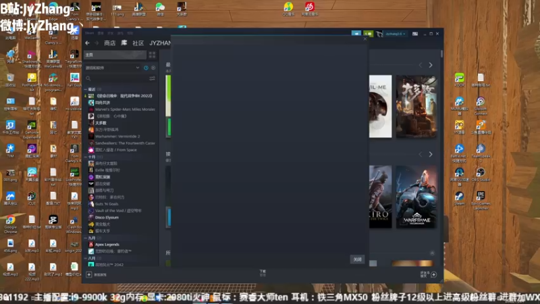Collapse the 十月 October category
This screenshot has height=304, width=540.
pyautogui.click(x=86, y=157)
